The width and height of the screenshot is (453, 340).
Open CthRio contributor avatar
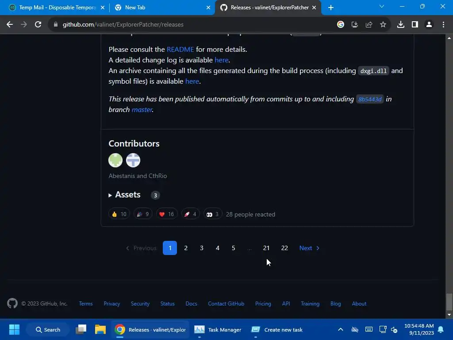click(x=133, y=160)
